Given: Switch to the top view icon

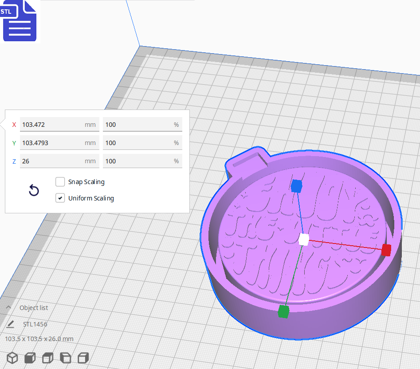Looking at the screenshot, I should tap(47, 358).
